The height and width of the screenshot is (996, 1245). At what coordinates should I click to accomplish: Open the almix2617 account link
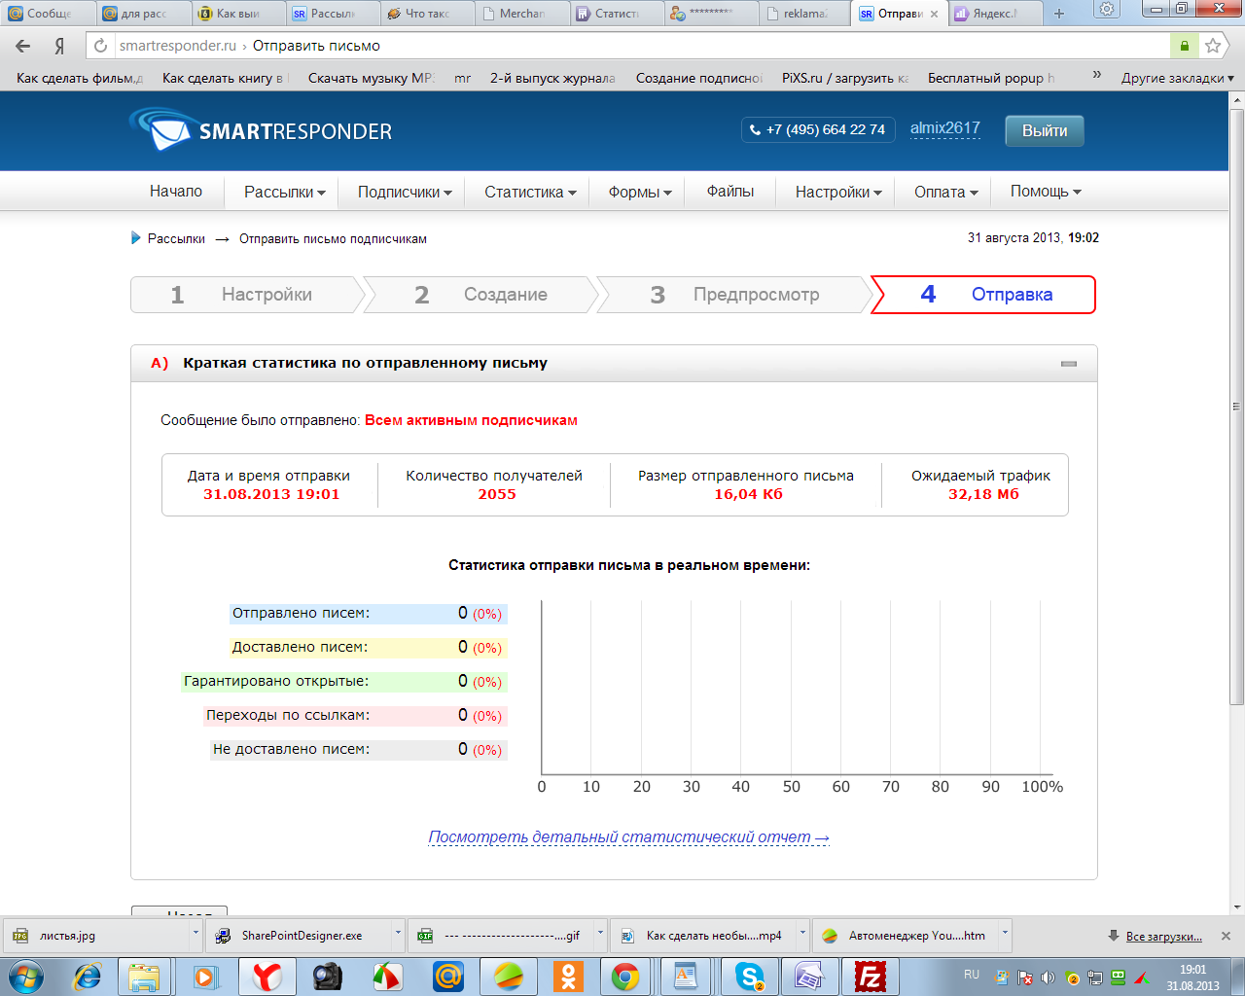coord(944,128)
